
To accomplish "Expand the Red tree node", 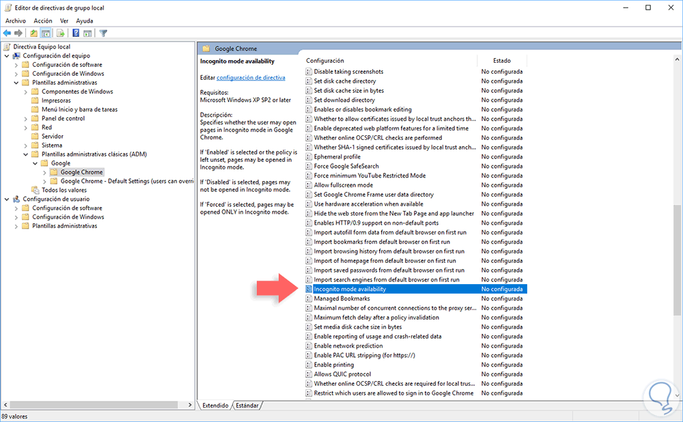I will pos(26,128).
